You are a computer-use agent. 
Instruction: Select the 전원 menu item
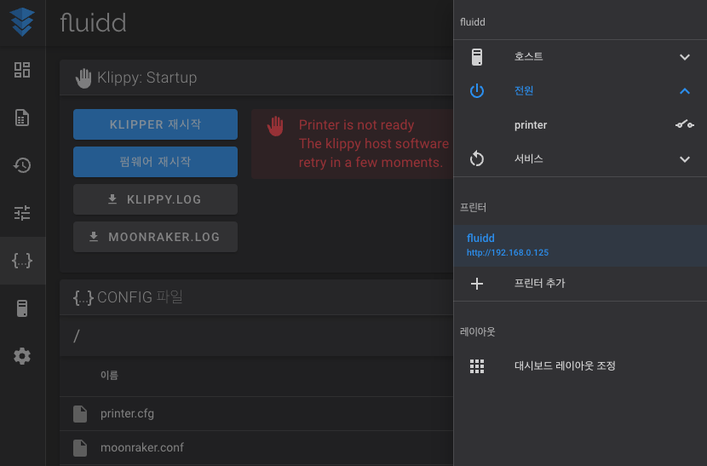580,90
